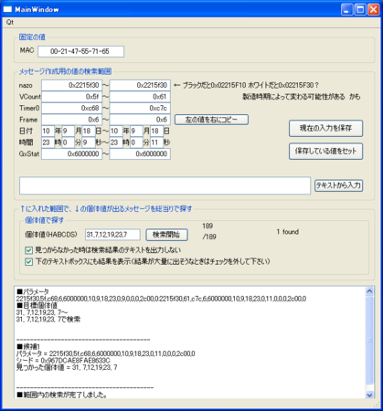
Task: Minimize the MainWindow window
Action: [x=346, y=9]
